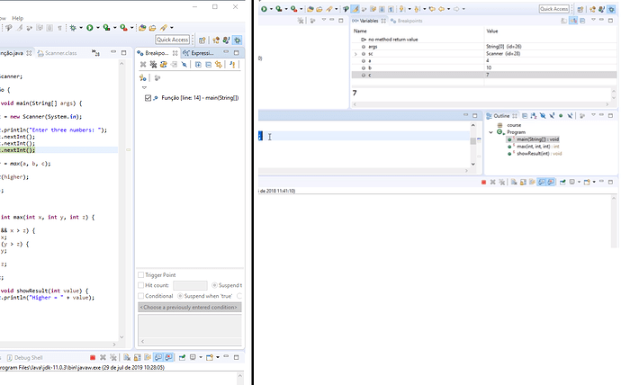
Task: Open the Expressions view tab
Action: (x=198, y=53)
